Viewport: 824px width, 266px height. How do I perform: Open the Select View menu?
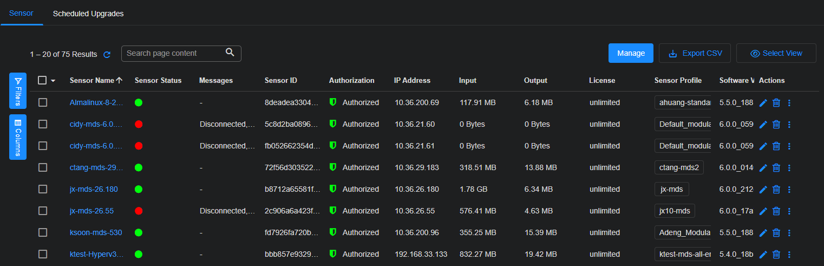tap(776, 53)
